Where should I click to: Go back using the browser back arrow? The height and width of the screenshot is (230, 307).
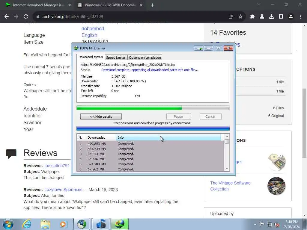coord(7,17)
